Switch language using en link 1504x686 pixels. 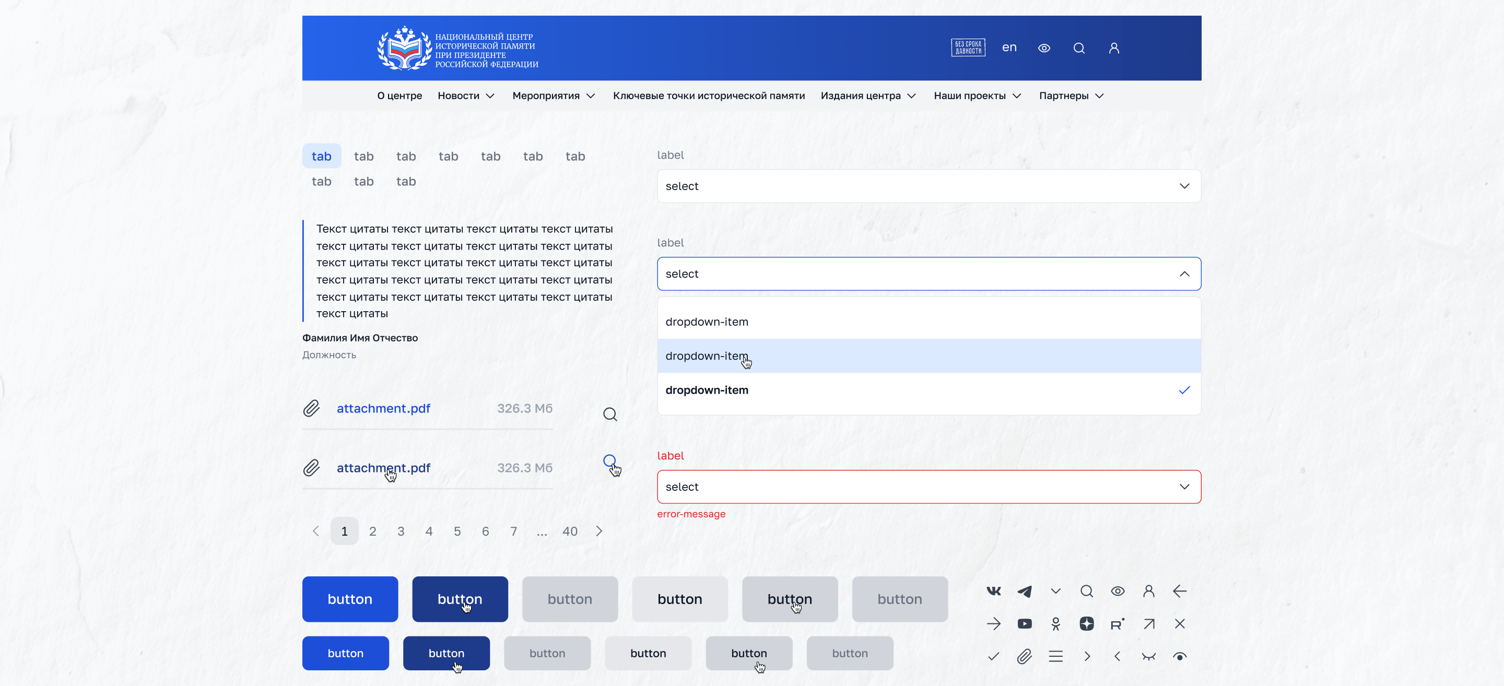1009,48
